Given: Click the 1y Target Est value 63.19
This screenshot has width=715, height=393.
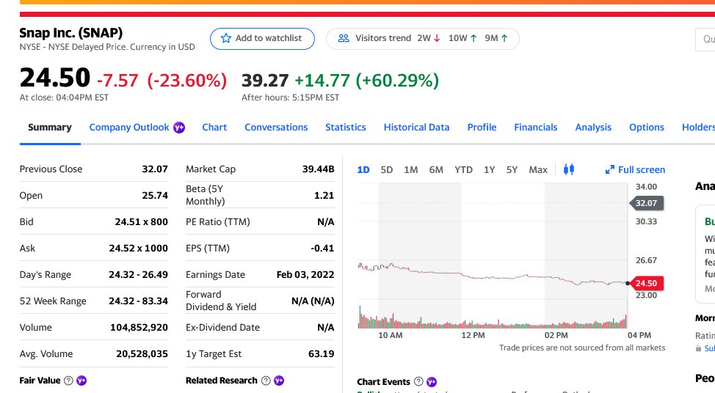Looking at the screenshot, I should (x=322, y=354).
